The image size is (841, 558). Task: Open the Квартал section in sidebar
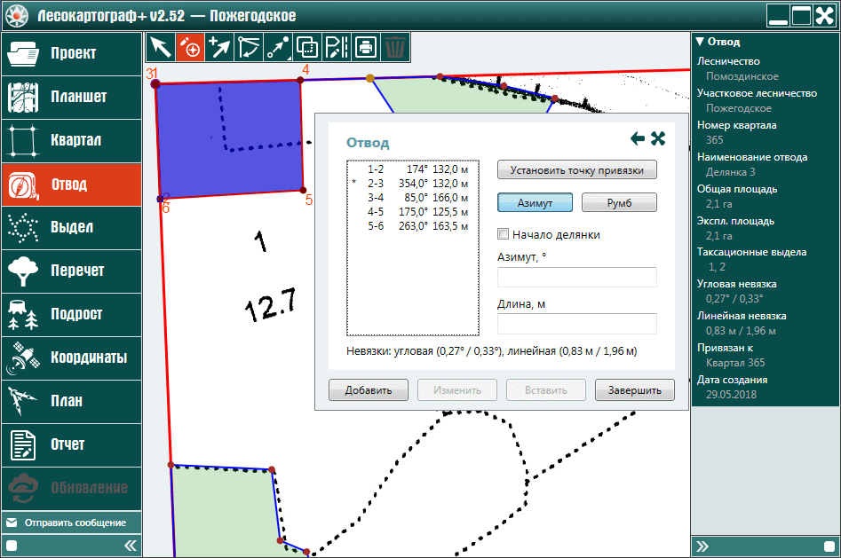[71, 141]
